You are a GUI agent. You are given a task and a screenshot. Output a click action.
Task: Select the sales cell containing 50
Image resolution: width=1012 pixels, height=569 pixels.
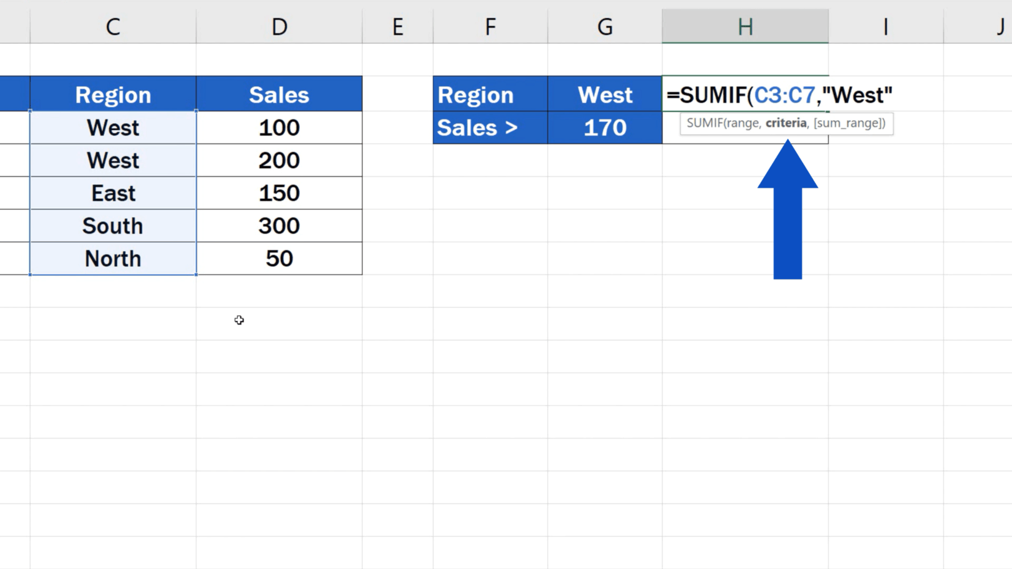pyautogui.click(x=279, y=259)
